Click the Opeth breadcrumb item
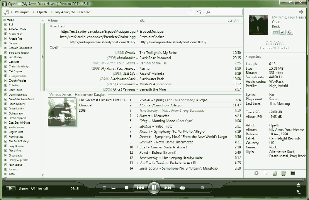 tap(42, 12)
